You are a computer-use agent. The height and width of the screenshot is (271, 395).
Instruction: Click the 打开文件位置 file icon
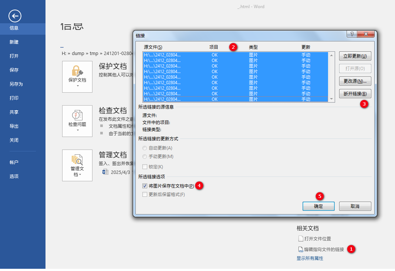(x=301, y=239)
